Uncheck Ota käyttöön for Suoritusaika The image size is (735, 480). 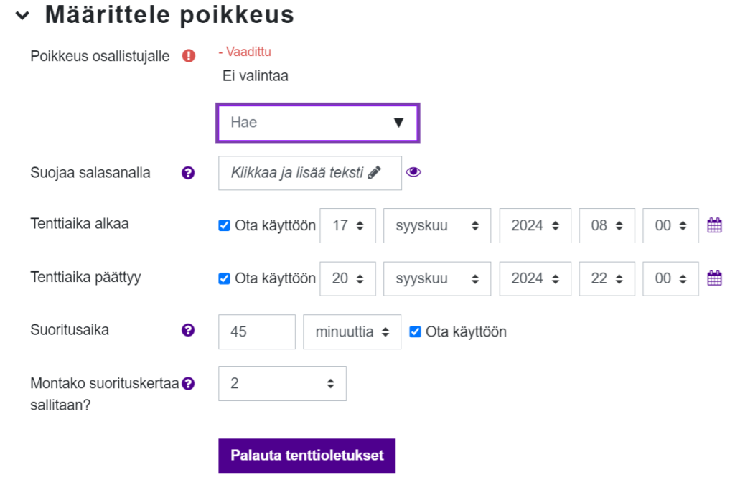[x=415, y=331]
